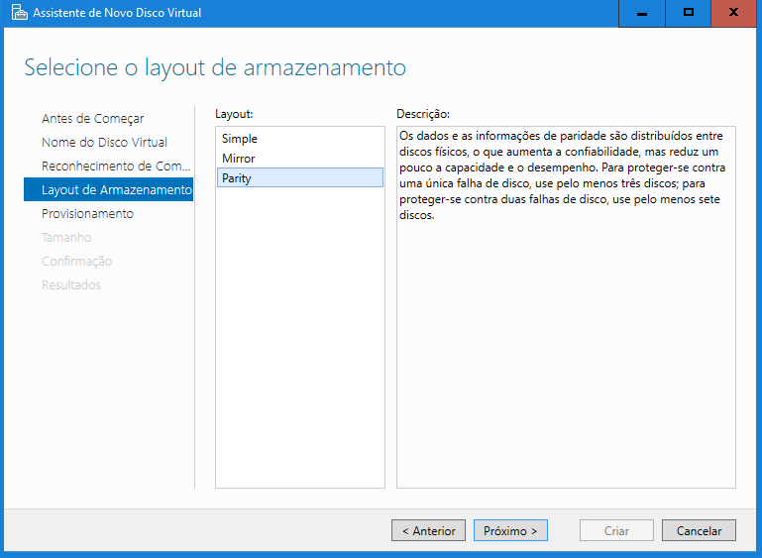762x558 pixels.
Task: Click the wizard icon in the title bar
Action: 18,14
